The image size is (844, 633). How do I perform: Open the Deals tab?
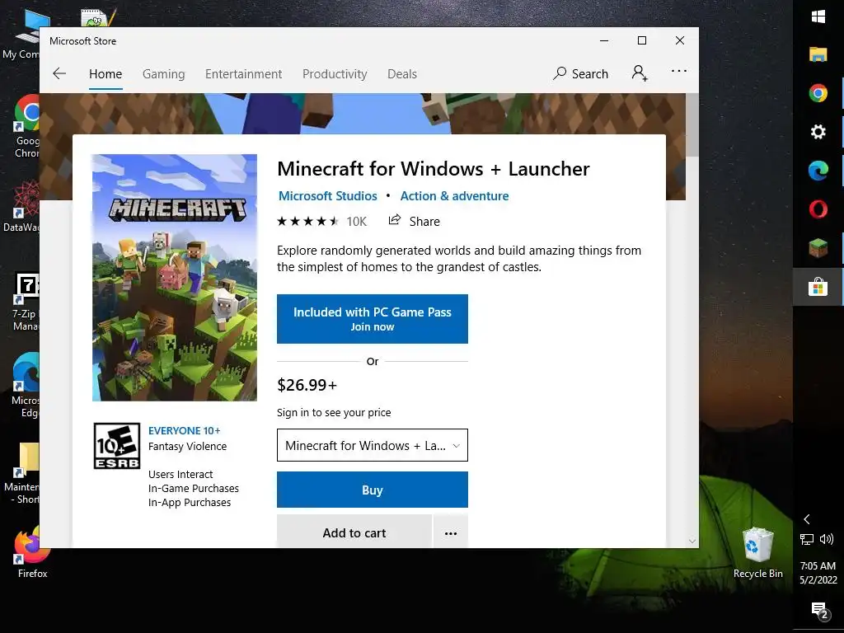tap(402, 73)
